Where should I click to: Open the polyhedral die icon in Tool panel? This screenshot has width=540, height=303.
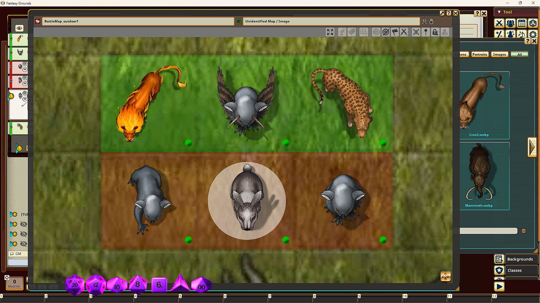[x=533, y=23]
